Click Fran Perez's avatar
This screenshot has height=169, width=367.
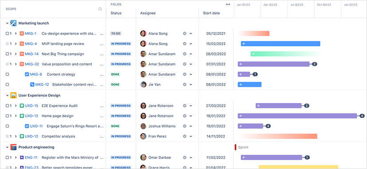click(x=143, y=136)
